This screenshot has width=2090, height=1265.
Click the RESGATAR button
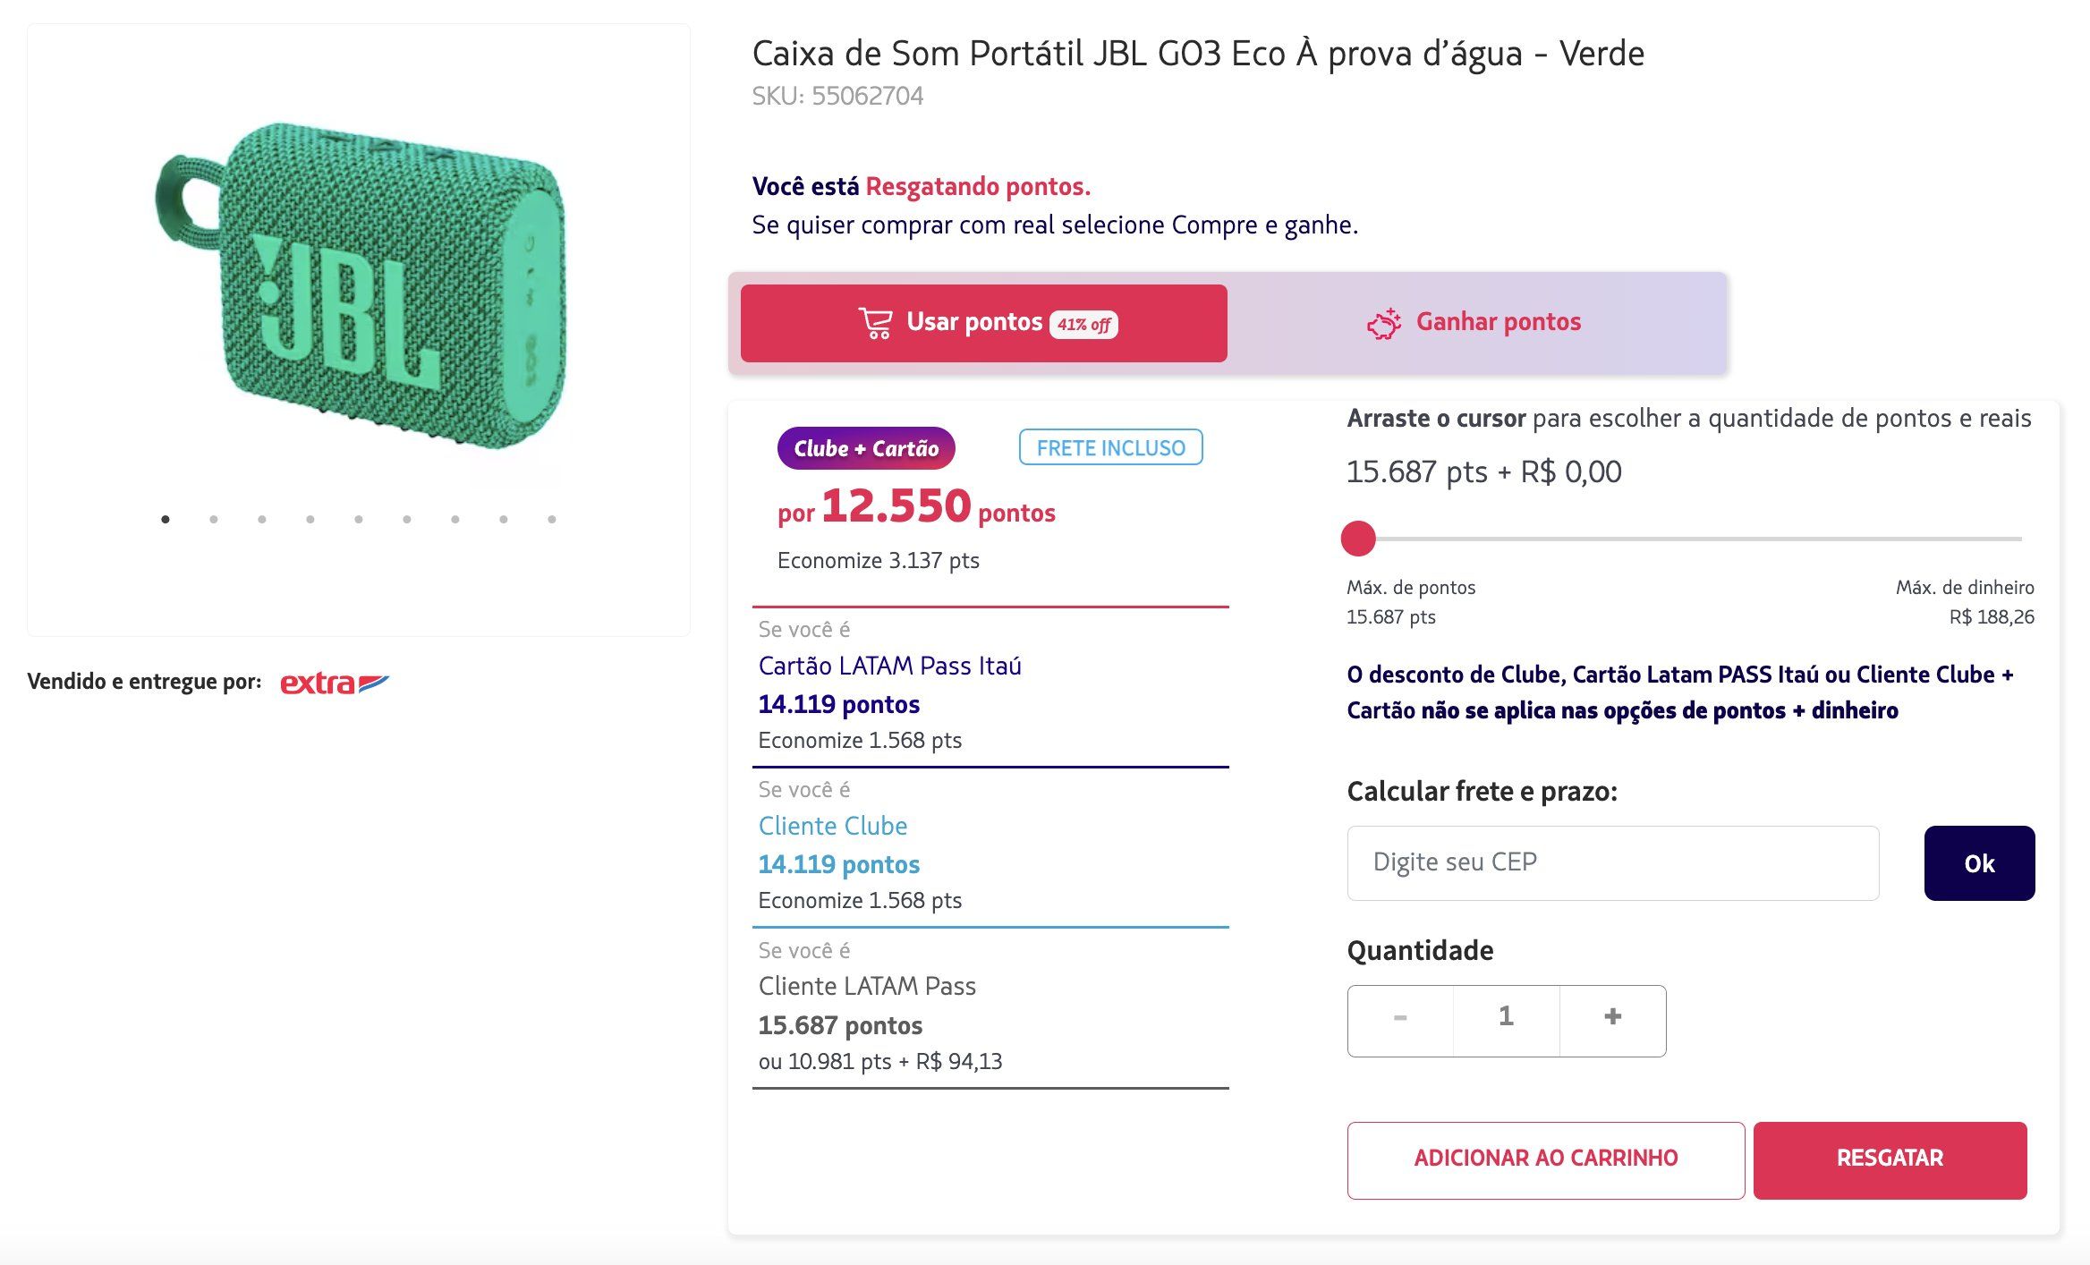pyautogui.click(x=1890, y=1159)
